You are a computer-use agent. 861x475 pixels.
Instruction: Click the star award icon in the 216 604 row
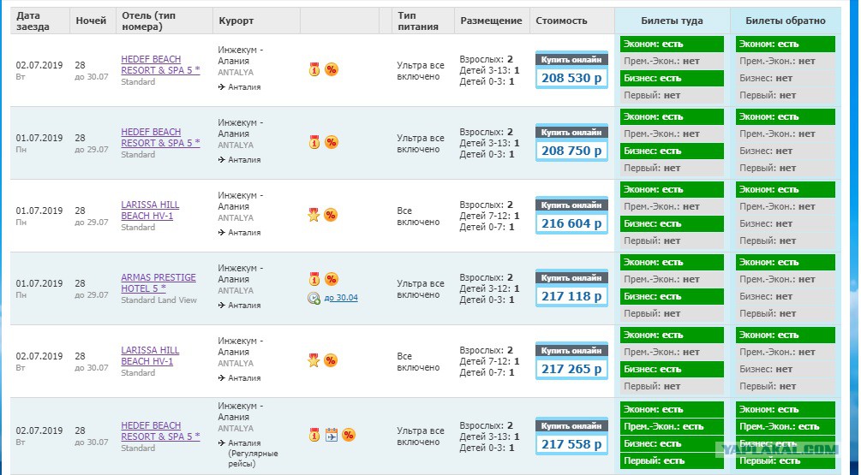coord(314,215)
